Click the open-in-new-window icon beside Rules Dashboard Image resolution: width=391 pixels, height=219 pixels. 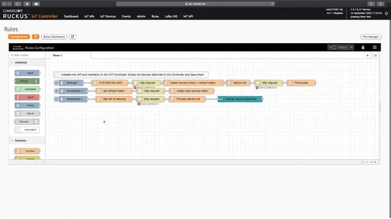coord(72,36)
